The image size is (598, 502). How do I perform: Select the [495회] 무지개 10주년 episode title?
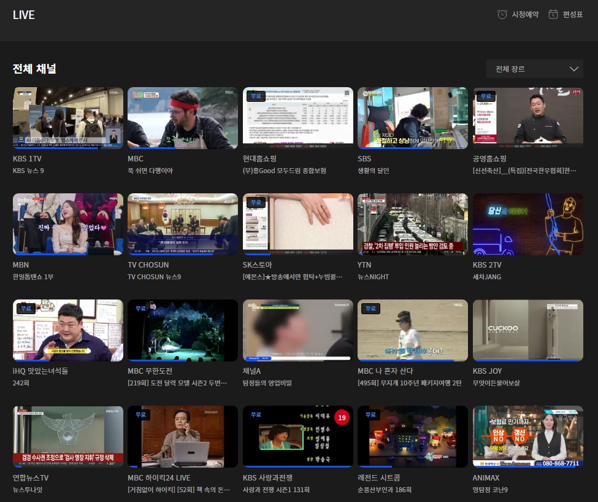[410, 382]
